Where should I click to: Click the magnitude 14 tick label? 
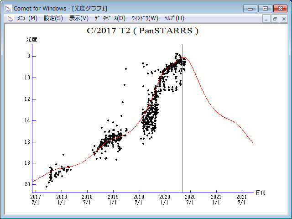pos(28,120)
